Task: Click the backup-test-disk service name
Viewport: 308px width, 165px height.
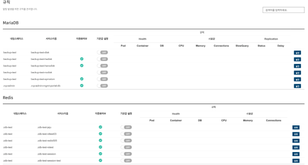Action: pos(40,53)
